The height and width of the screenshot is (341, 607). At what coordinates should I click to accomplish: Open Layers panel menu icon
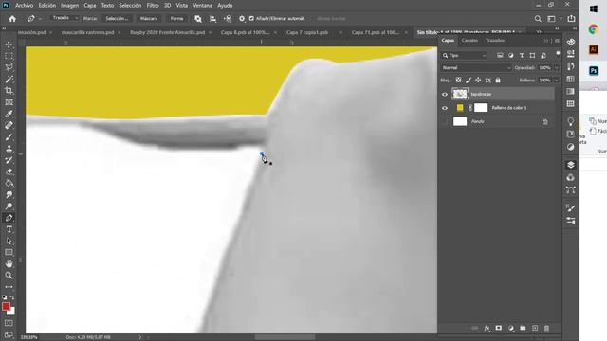[557, 41]
